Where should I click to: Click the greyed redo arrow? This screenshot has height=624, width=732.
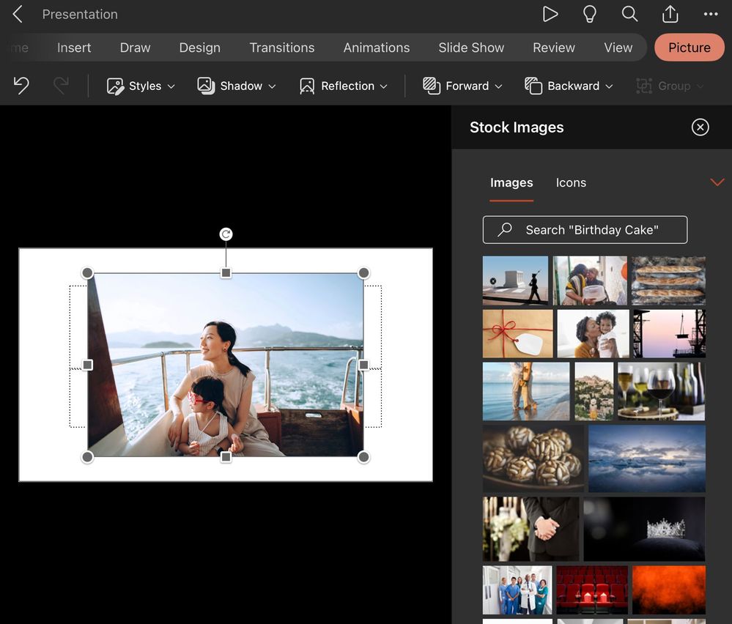pyautogui.click(x=61, y=86)
